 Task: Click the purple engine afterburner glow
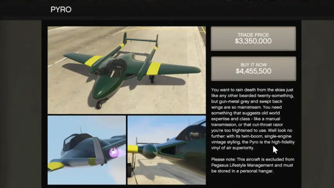[114, 153]
